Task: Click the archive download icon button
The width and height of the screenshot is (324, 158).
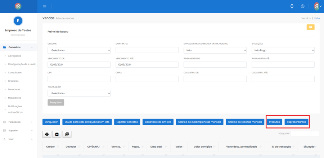Action: 57,134
